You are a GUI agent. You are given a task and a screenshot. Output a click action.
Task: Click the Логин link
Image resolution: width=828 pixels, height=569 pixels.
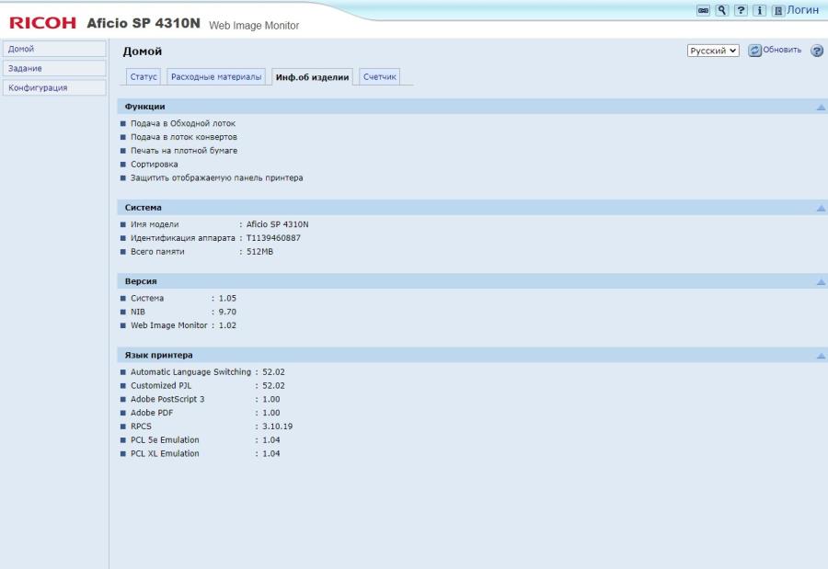pos(802,10)
